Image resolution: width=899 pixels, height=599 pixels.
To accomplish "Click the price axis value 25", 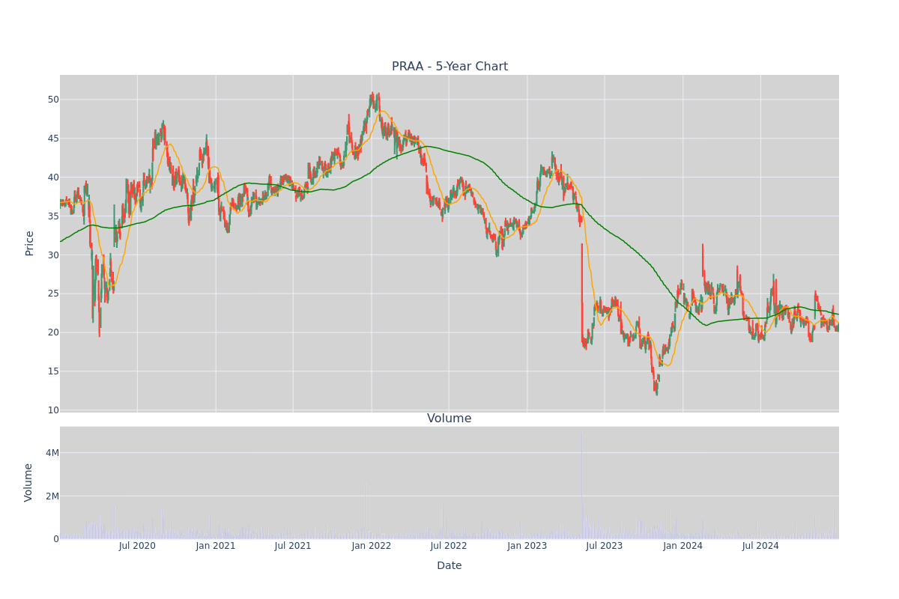I will [x=53, y=294].
